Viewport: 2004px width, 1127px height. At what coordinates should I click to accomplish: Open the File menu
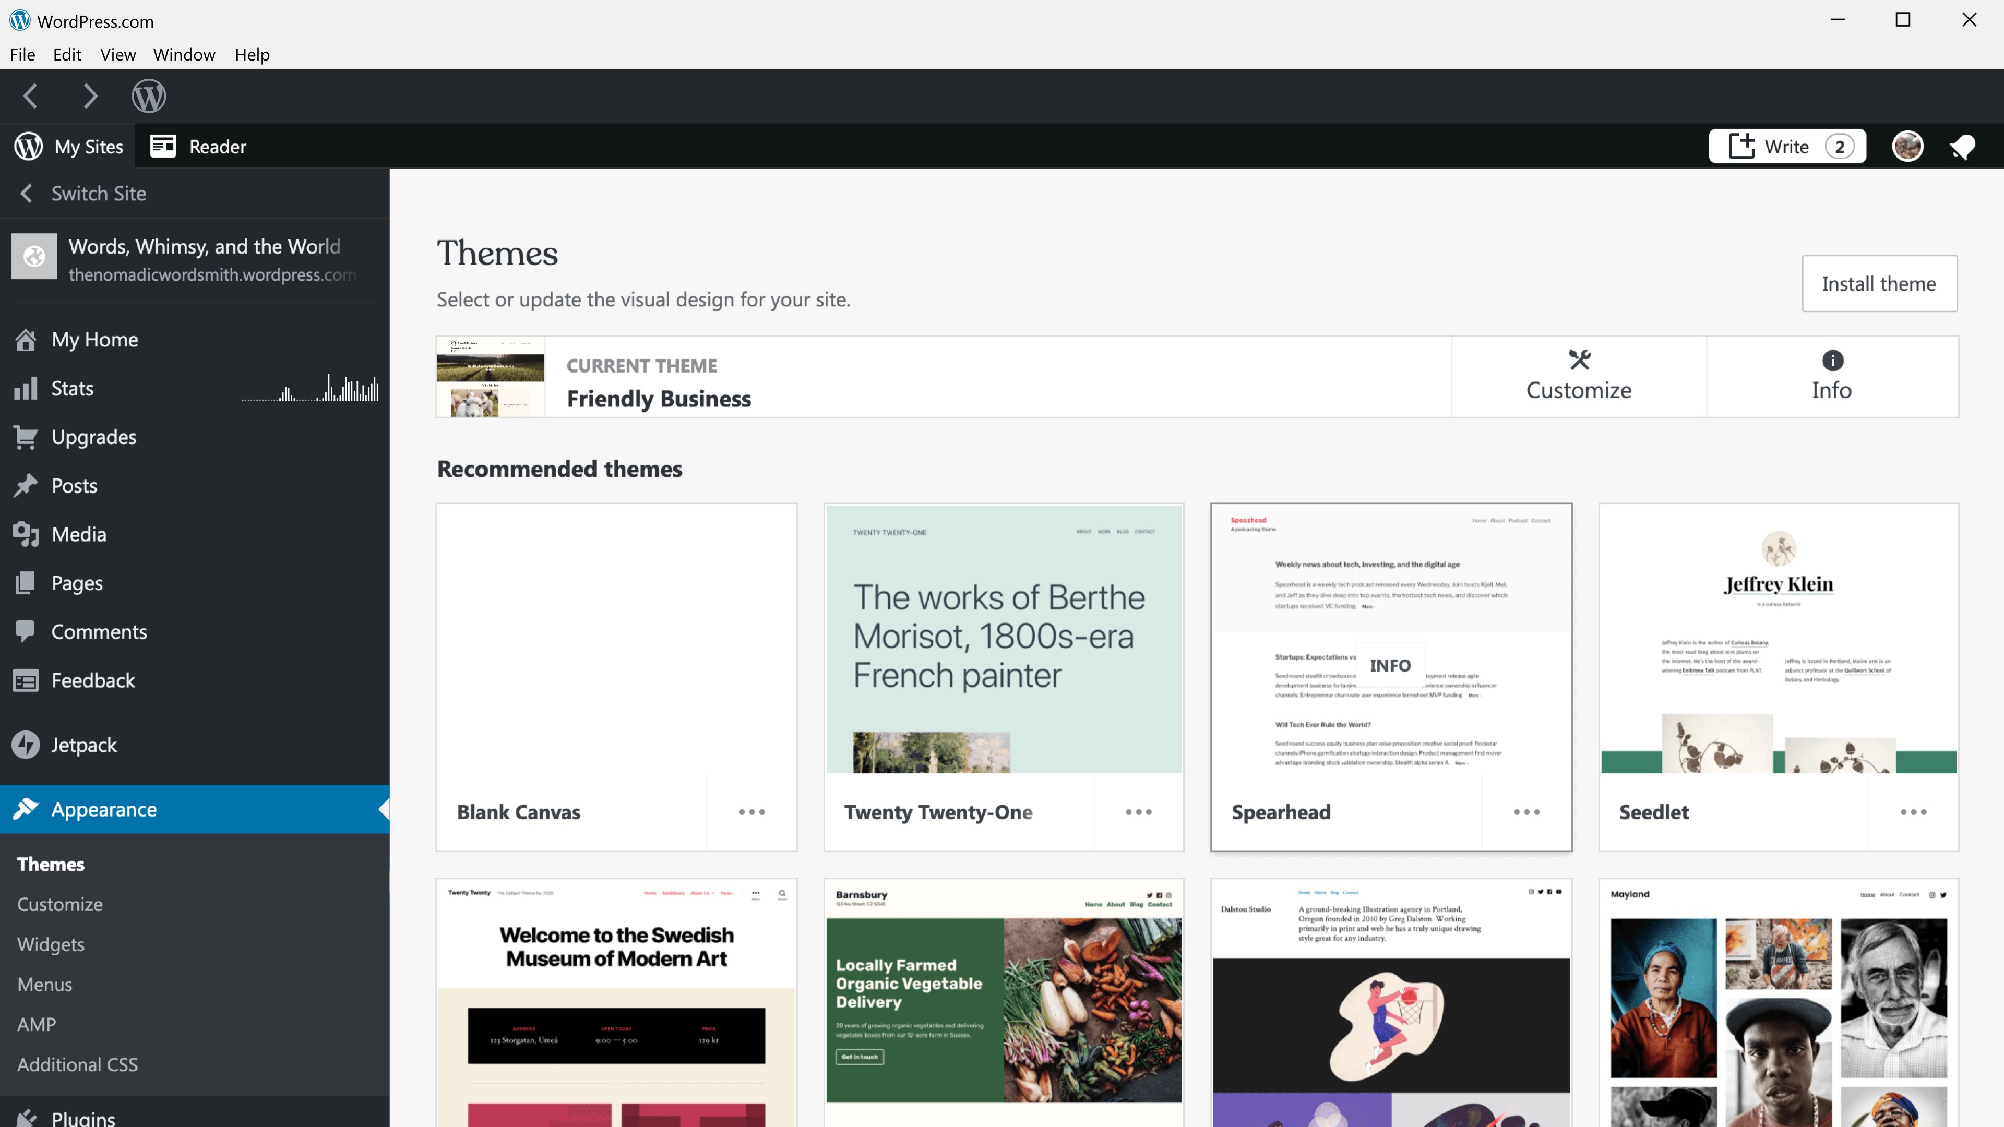point(22,54)
